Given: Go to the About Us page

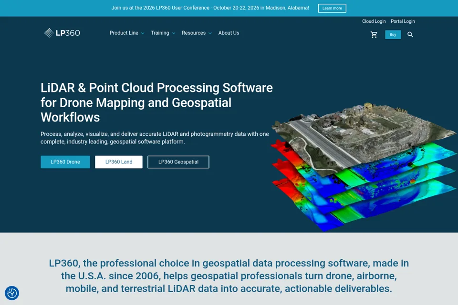Looking at the screenshot, I should coord(229,33).
